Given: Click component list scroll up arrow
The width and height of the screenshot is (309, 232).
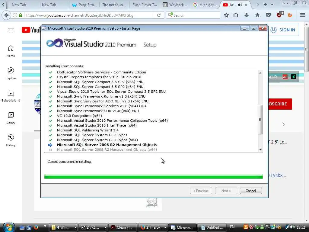Looking at the screenshot, I should 260,73.
